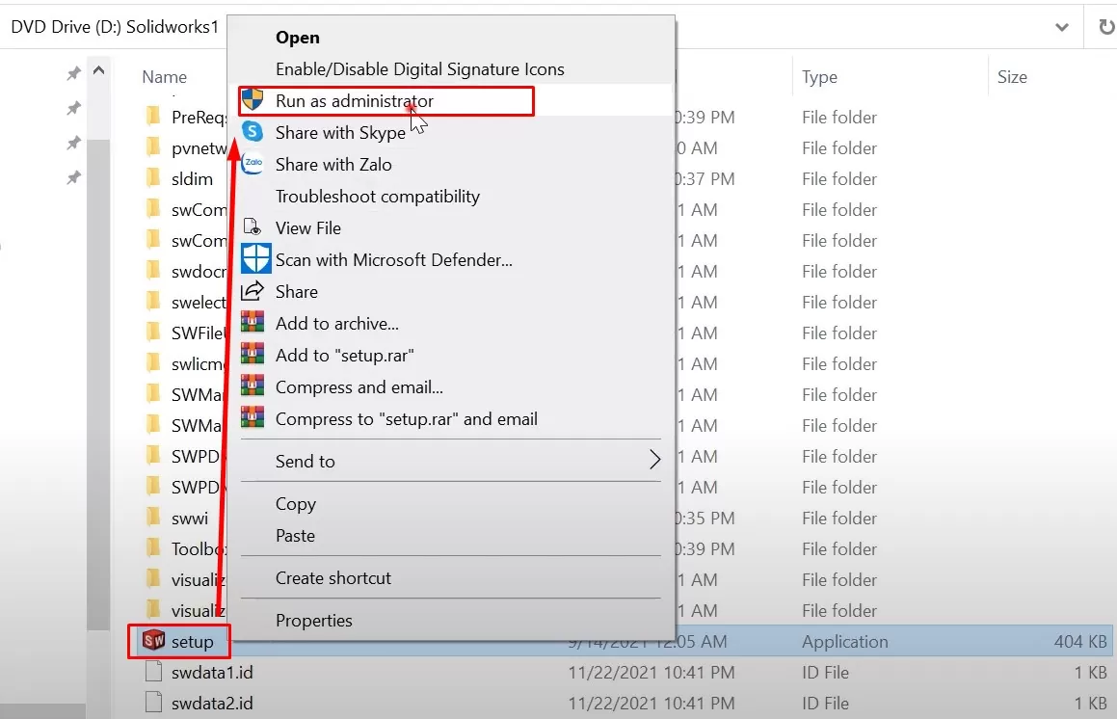The image size is (1117, 719).
Task: Click the refresh icon in the address bar
Action: tap(1106, 27)
